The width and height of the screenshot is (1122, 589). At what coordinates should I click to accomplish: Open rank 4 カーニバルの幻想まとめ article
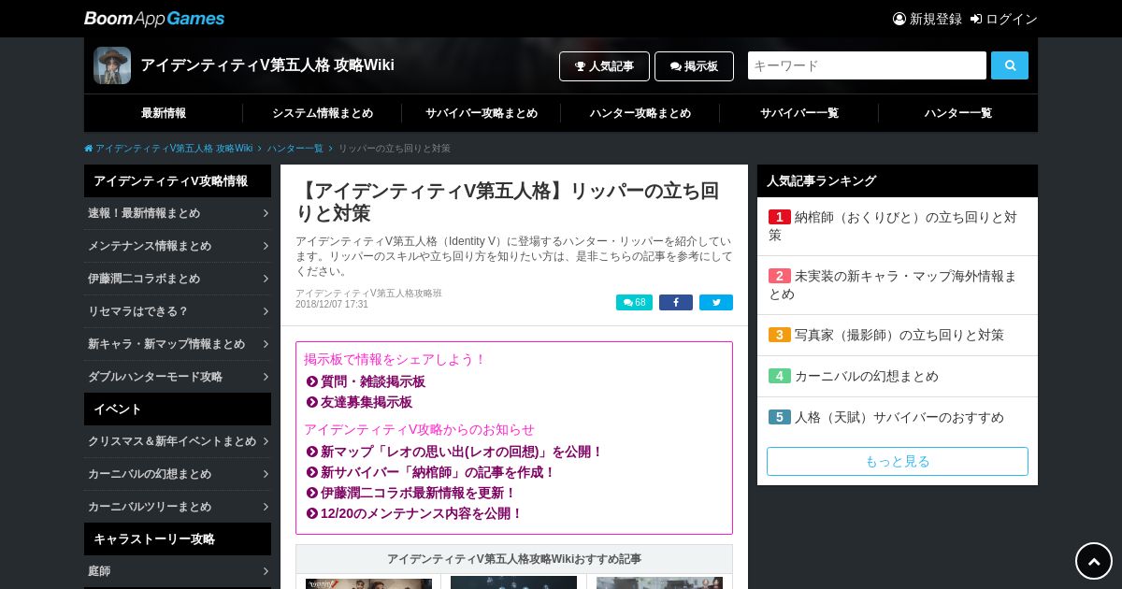[x=898, y=376]
